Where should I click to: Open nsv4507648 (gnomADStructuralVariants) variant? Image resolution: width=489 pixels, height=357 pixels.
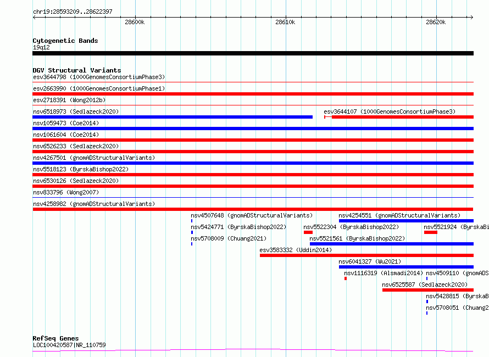(252, 215)
